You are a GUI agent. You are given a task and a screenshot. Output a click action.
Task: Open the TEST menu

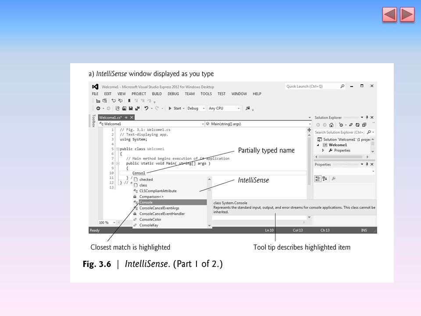221,94
